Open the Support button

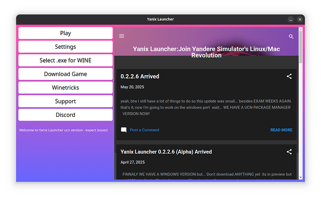pyautogui.click(x=66, y=101)
